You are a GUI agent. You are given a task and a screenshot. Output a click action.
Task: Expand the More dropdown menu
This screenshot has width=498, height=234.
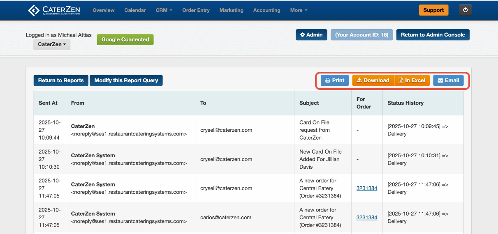click(x=299, y=10)
